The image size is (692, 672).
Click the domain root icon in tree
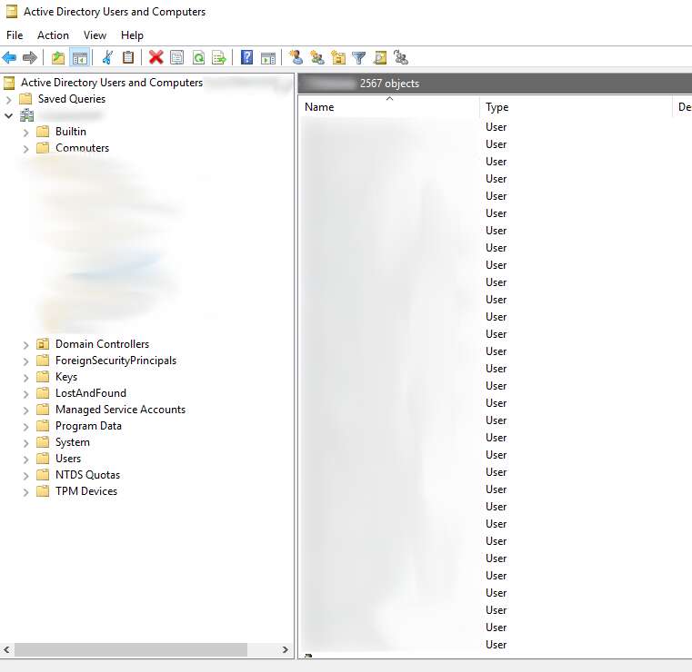tap(26, 115)
